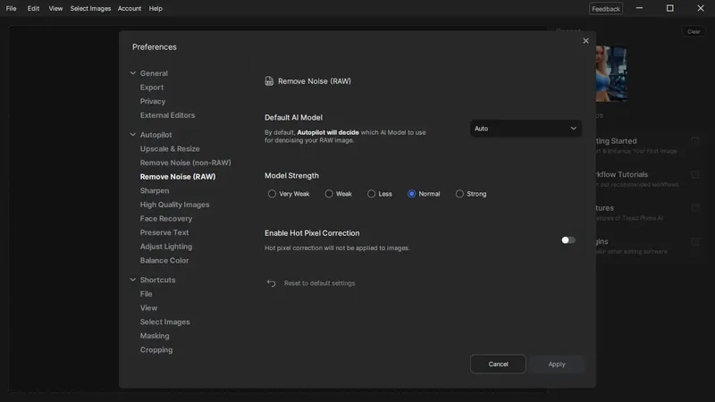Collapse the Autopilot section chevron
This screenshot has width=715, height=402.
click(133, 135)
